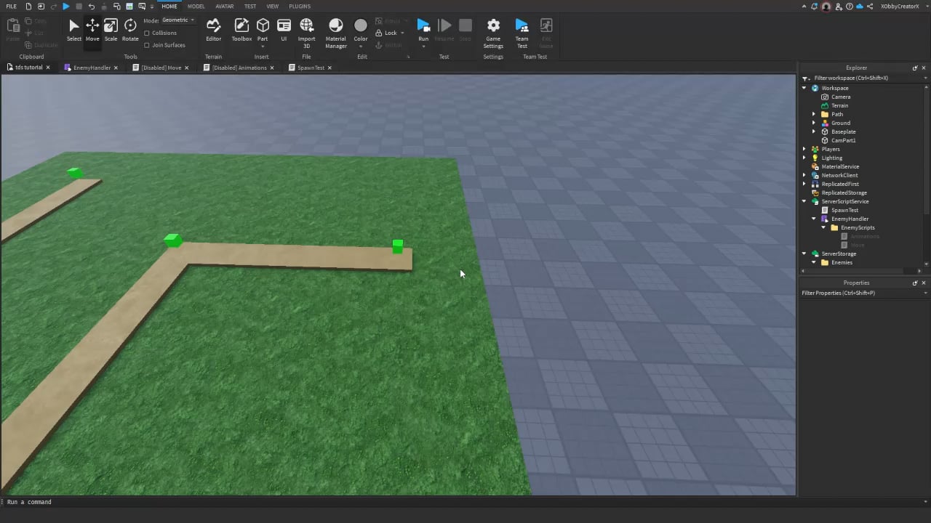
Task: Open the UI insert tool
Action: tap(284, 30)
